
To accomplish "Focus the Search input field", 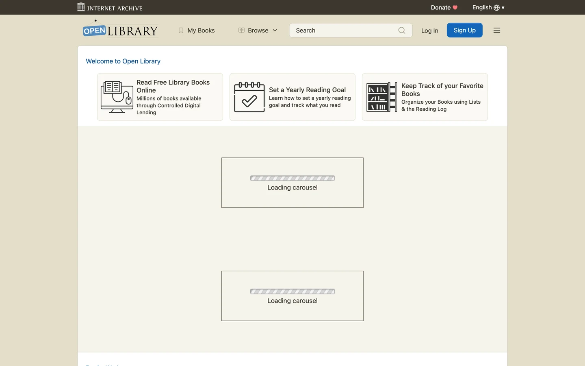I will point(344,30).
